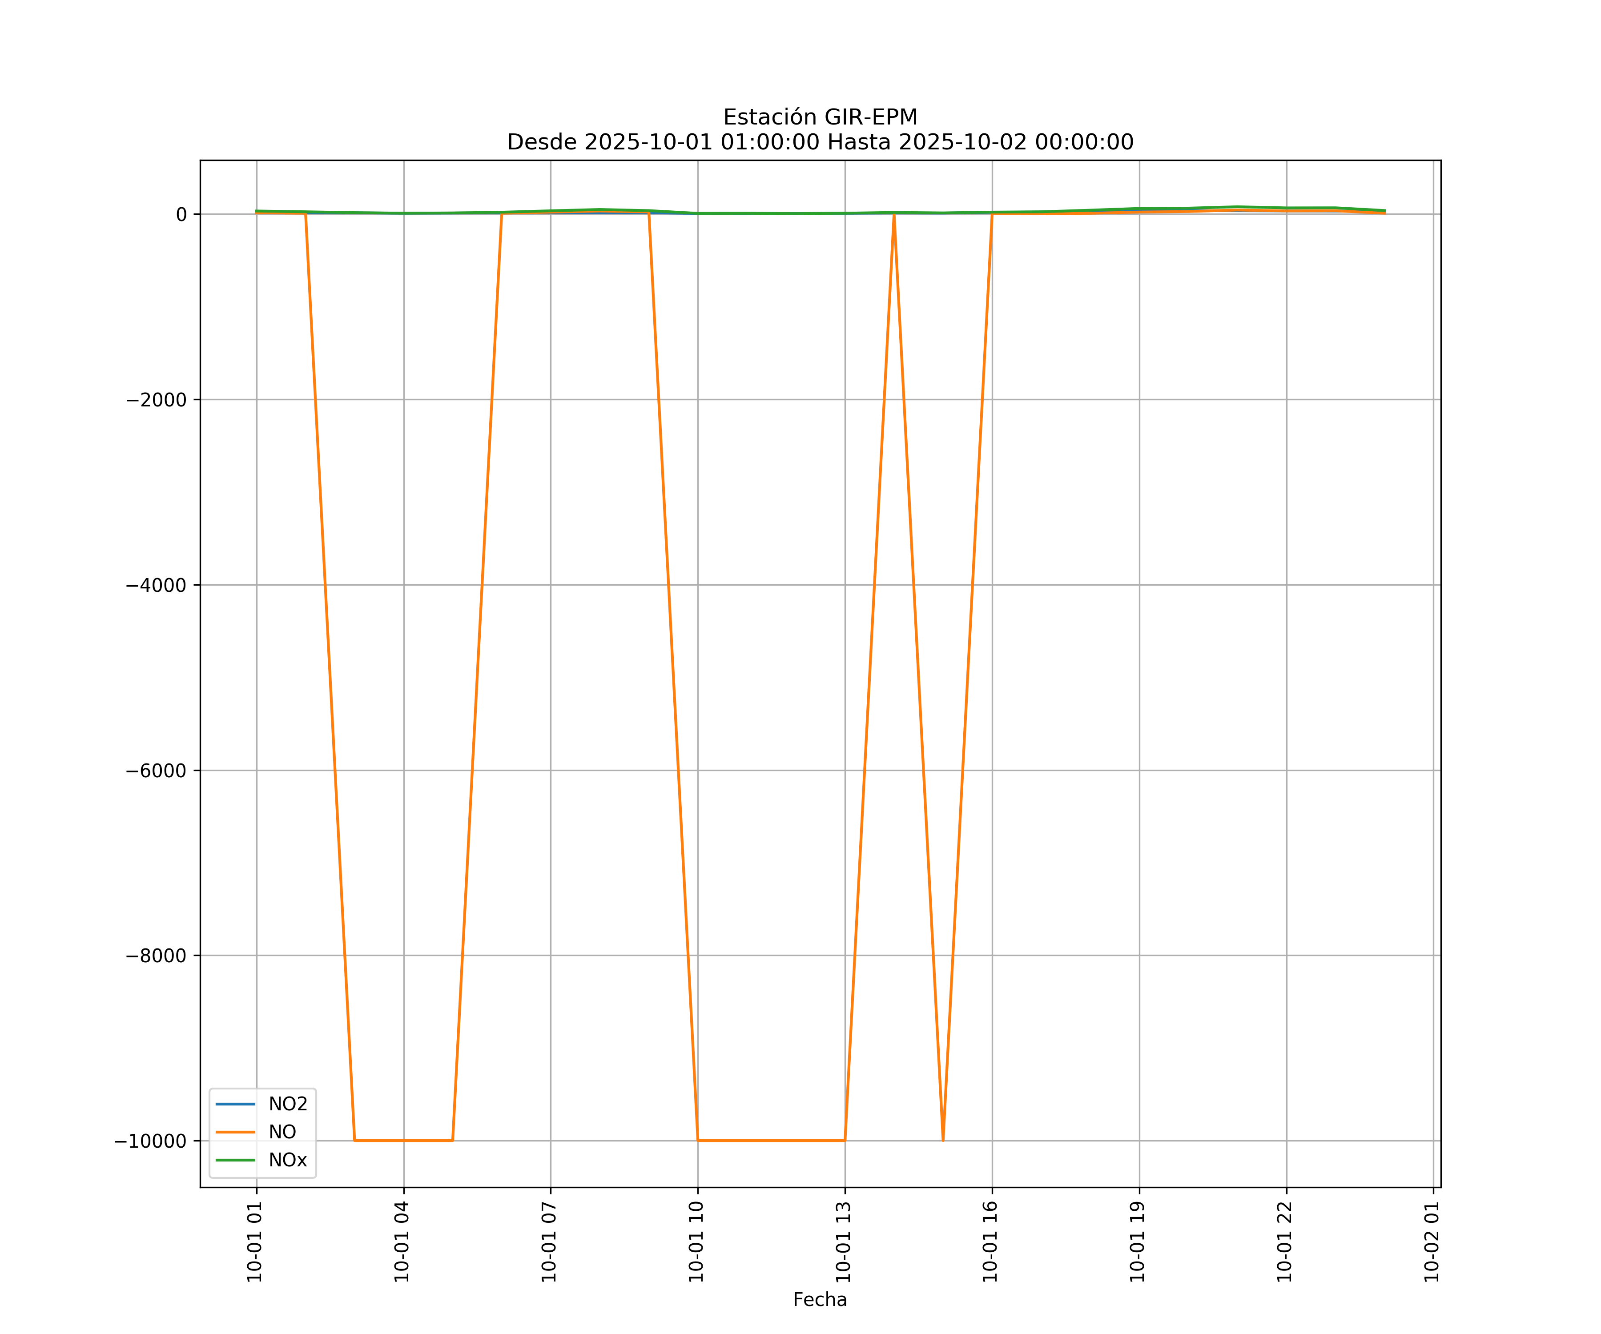Click the chart title Estación GIR-EPM

pos(820,117)
